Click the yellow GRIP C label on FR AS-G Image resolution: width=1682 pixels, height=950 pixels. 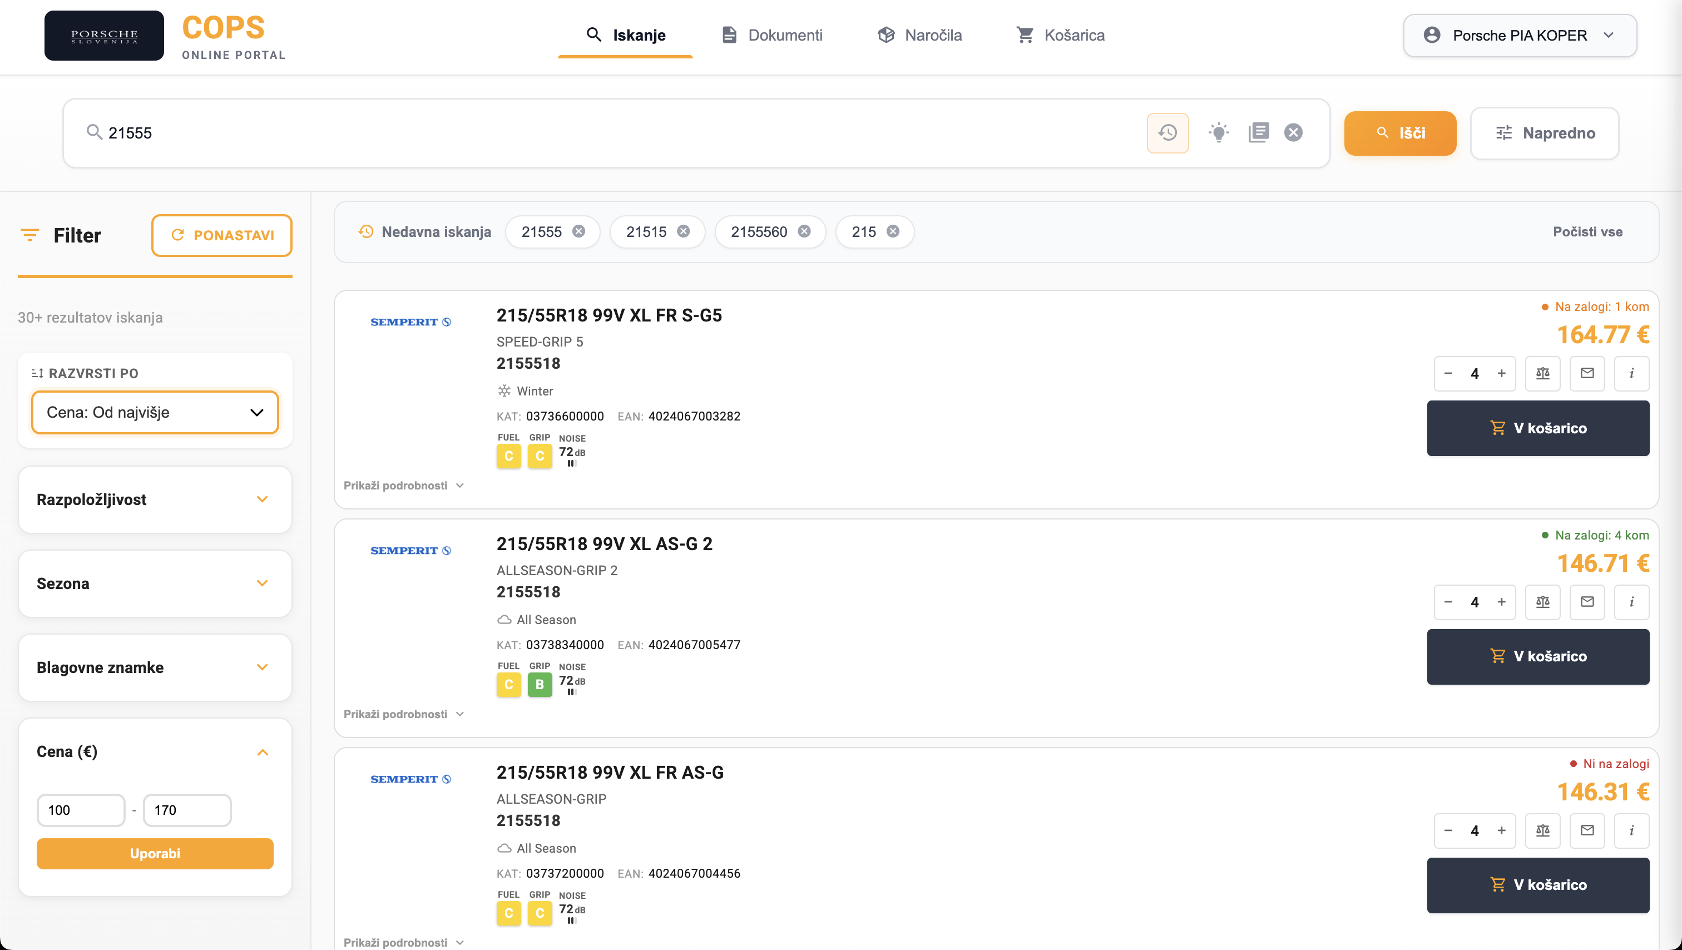coord(540,913)
